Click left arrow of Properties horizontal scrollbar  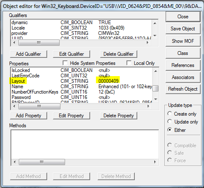[14, 106]
